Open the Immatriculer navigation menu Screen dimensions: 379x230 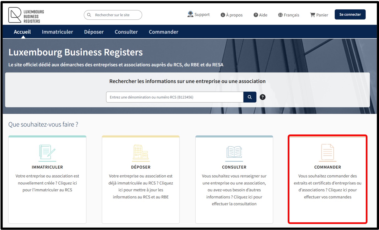click(x=57, y=32)
